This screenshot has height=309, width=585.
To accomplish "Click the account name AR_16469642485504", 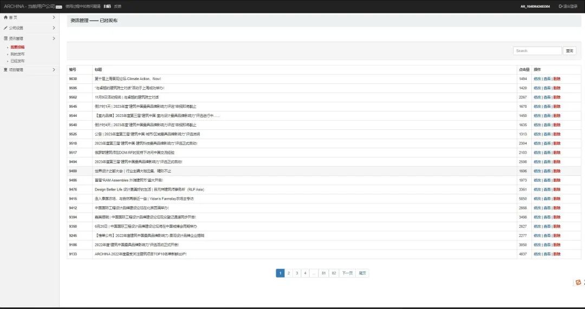I will (x=535, y=6).
